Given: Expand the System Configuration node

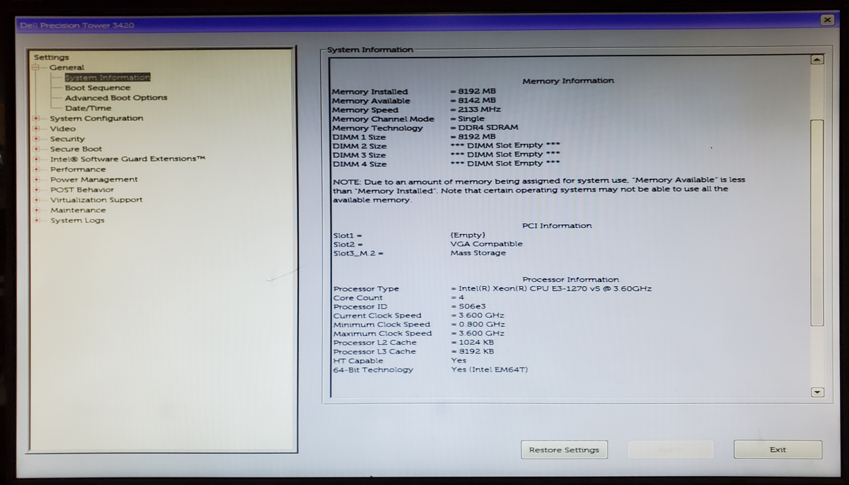Looking at the screenshot, I should click(36, 118).
